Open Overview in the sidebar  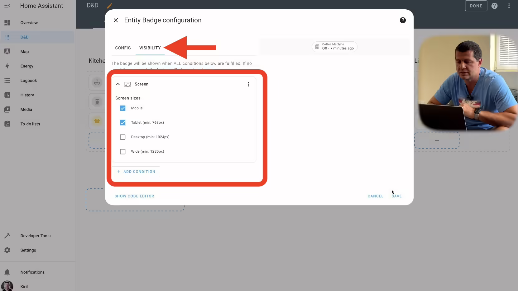[37, 23]
